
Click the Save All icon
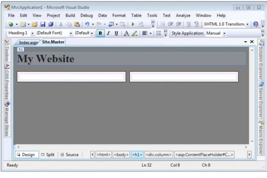[51, 24]
